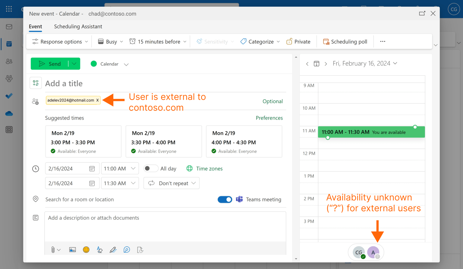Viewport: 463px width, 269px height.
Task: Switch to the Event tab
Action: coord(36,26)
